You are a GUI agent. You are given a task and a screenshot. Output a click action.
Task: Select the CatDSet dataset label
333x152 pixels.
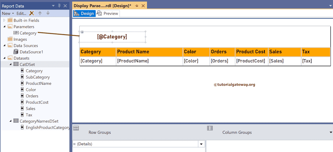click(x=27, y=64)
